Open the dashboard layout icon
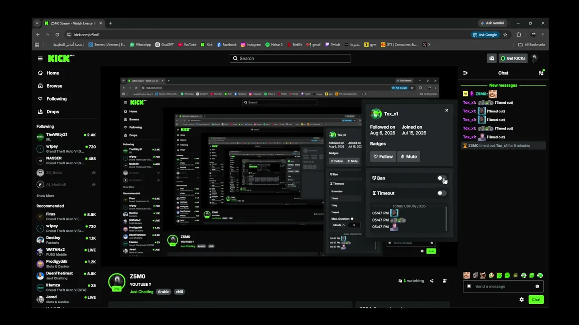This screenshot has width=579, height=325. (x=492, y=58)
